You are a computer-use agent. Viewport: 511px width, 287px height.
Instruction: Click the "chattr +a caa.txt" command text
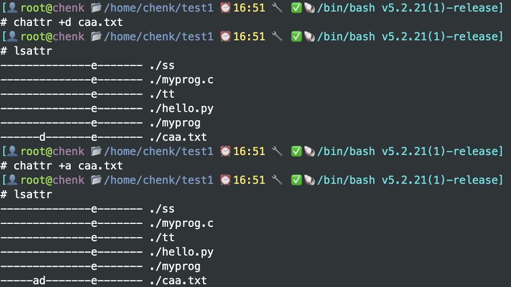pos(68,166)
